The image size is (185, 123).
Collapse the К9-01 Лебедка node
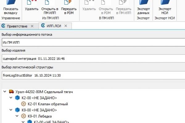(x=17, y=116)
